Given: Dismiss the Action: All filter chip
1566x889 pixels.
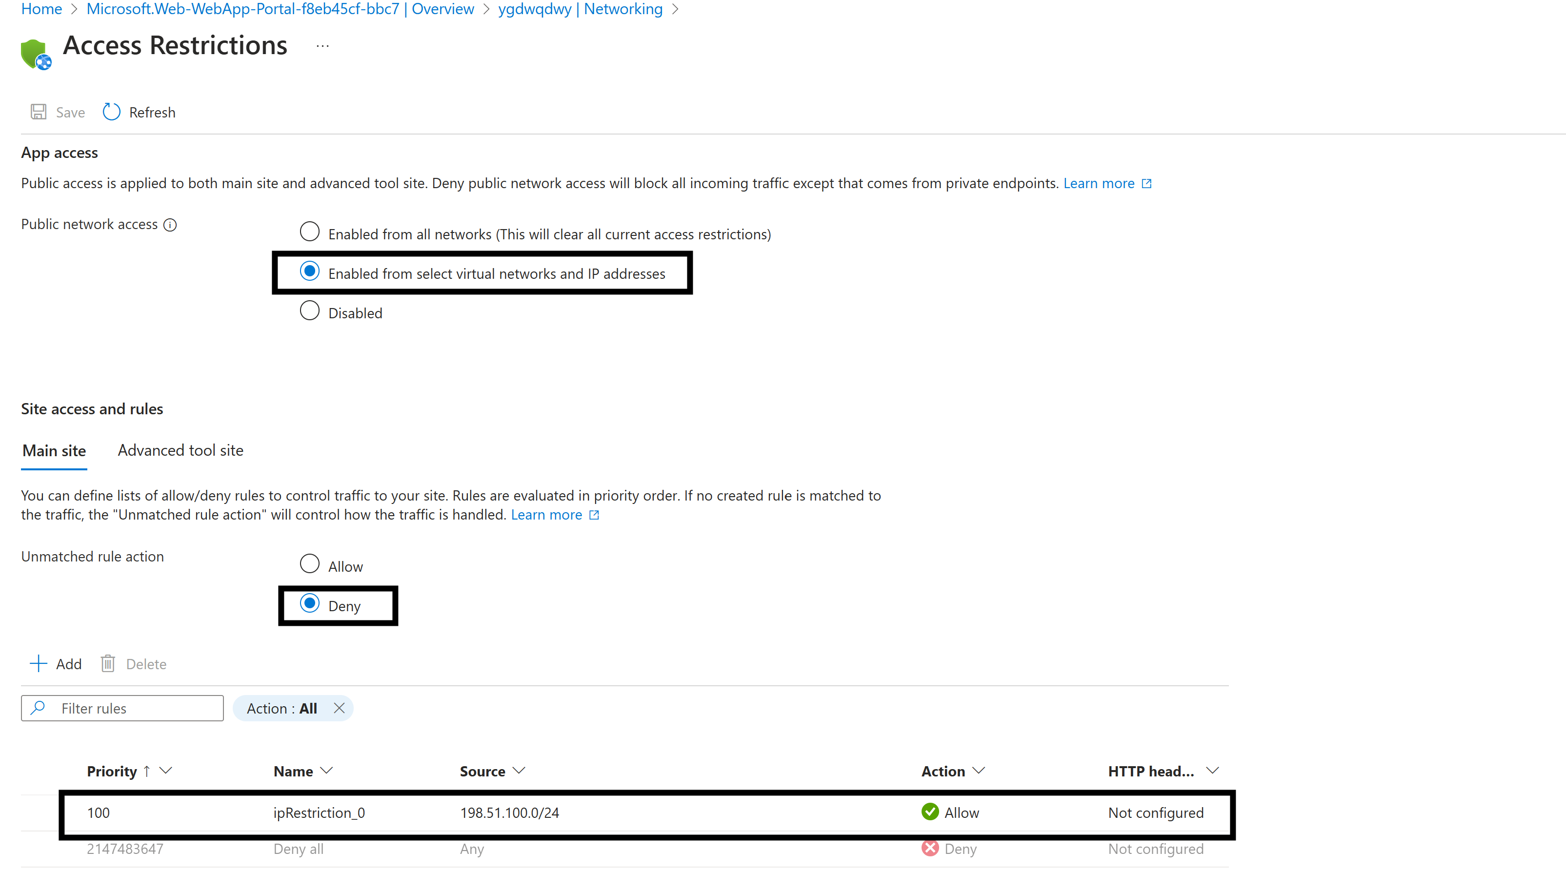Looking at the screenshot, I should coord(339,708).
